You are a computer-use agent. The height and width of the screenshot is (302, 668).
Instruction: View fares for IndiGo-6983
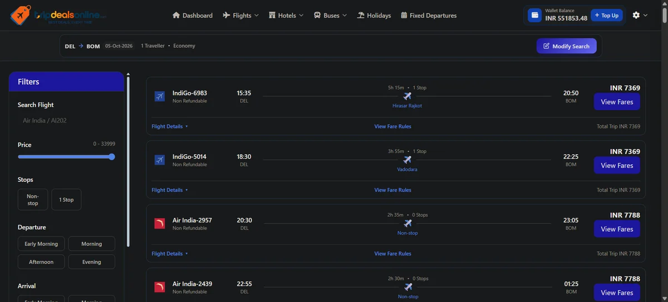click(617, 102)
